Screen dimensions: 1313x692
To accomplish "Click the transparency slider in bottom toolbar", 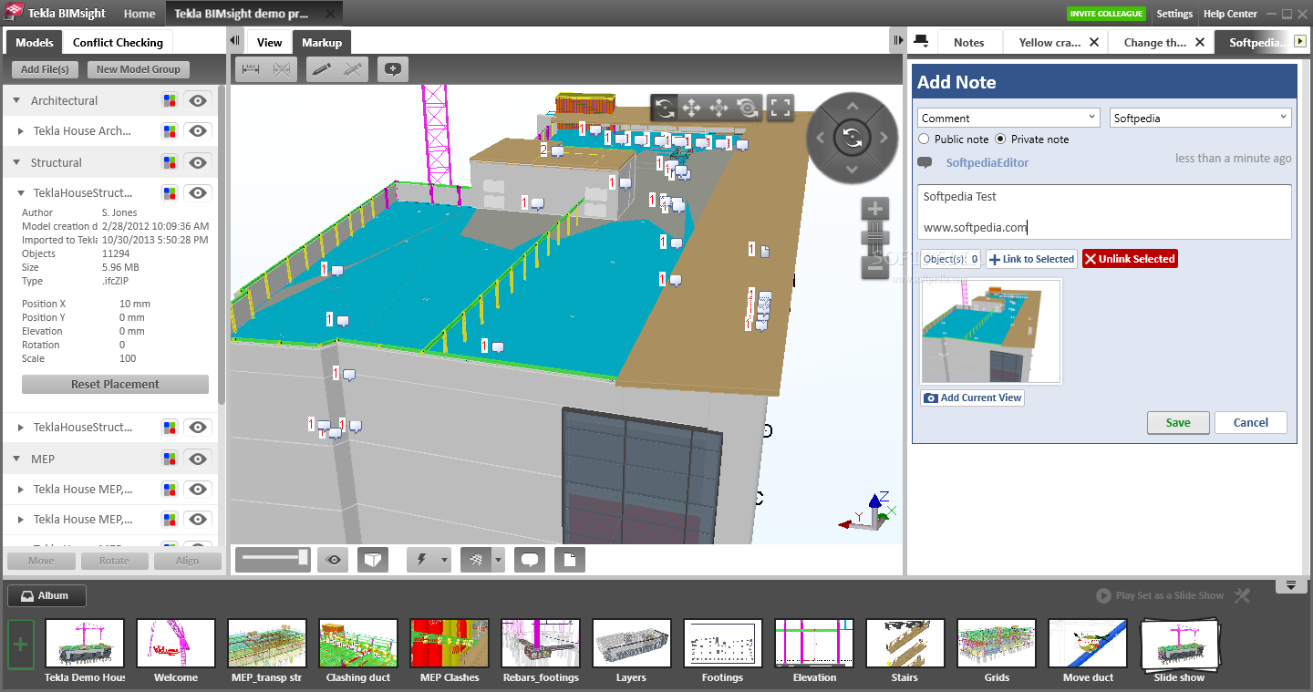I will coord(273,559).
